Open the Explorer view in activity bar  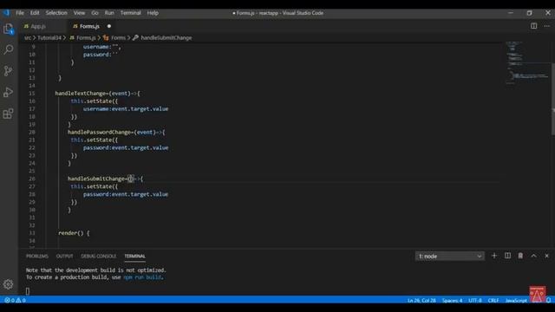[8, 29]
